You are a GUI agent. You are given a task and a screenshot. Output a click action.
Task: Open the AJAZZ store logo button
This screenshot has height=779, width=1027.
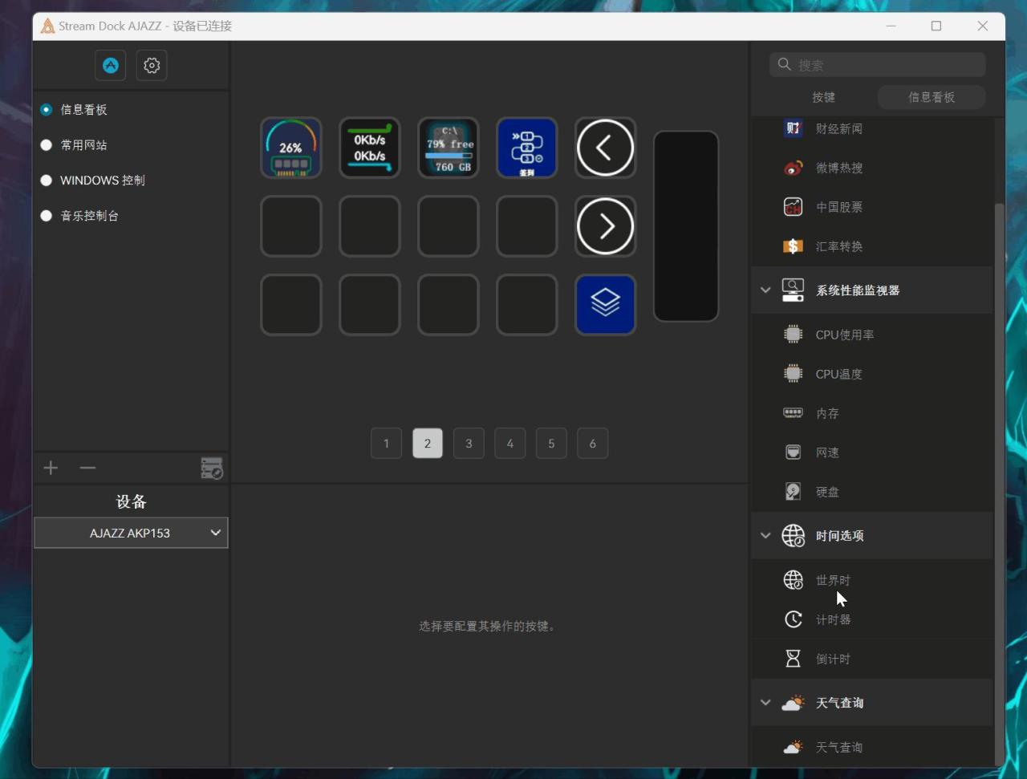point(111,66)
